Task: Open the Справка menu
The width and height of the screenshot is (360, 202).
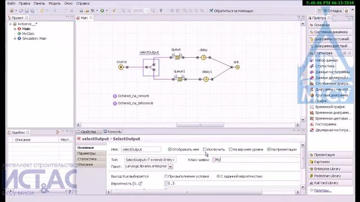Action: 83,3
